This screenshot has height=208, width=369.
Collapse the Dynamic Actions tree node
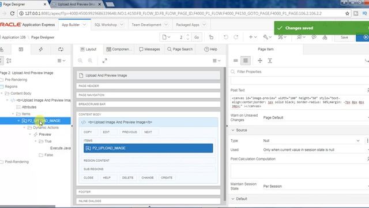(x=24, y=128)
